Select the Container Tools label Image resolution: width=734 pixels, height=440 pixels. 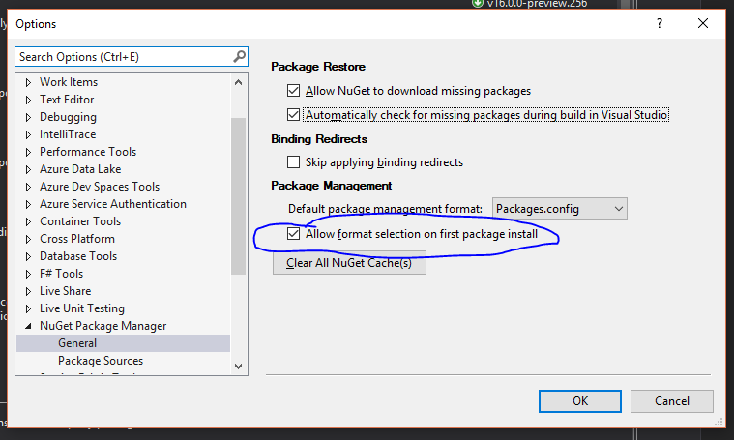80,220
